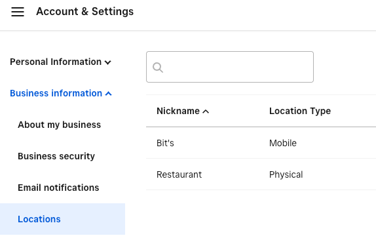
Task: Collapse Business information section
Action: [x=61, y=93]
